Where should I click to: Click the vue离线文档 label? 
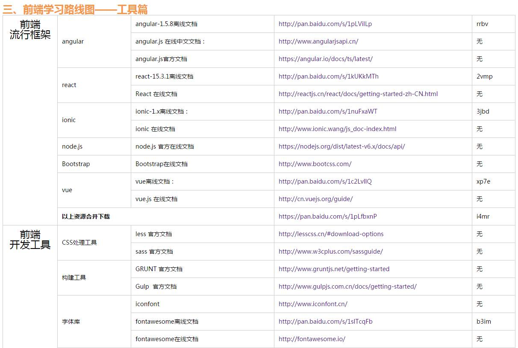(155, 181)
